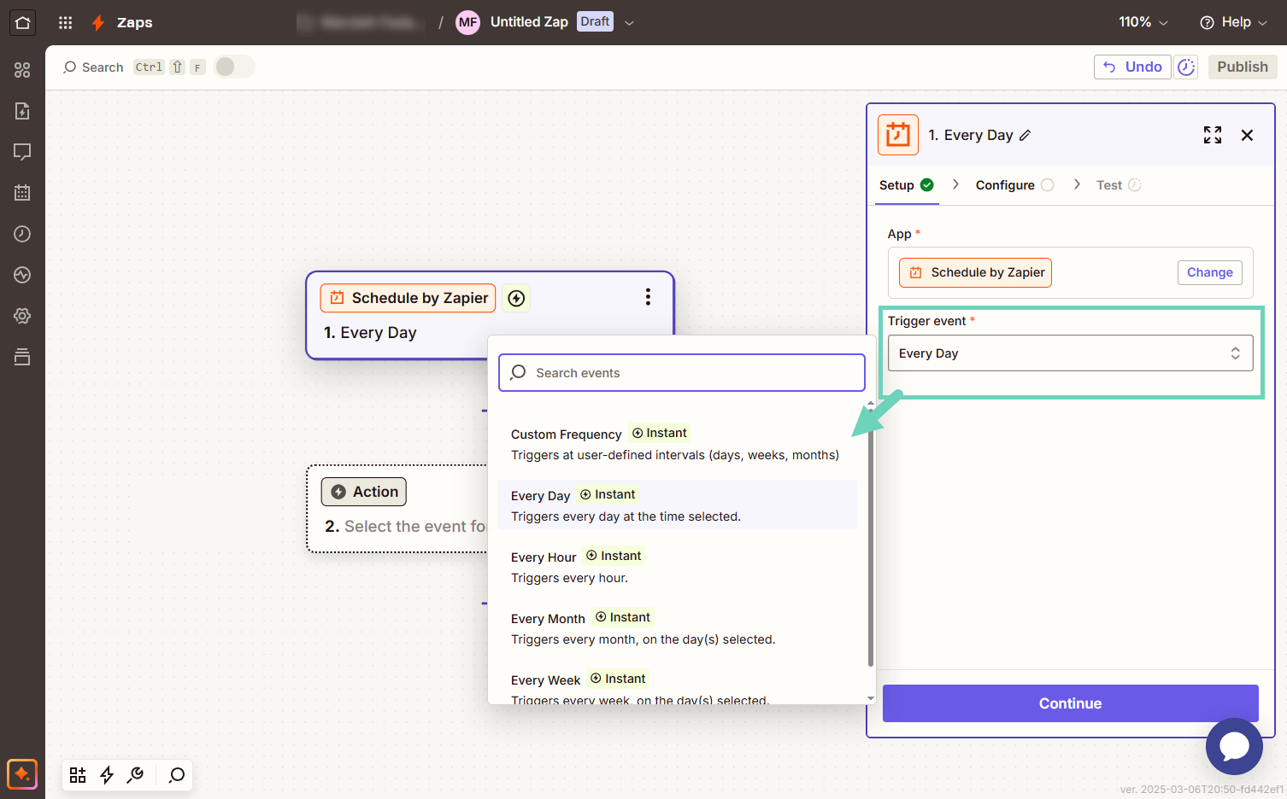Click the Change app button

1209,272
